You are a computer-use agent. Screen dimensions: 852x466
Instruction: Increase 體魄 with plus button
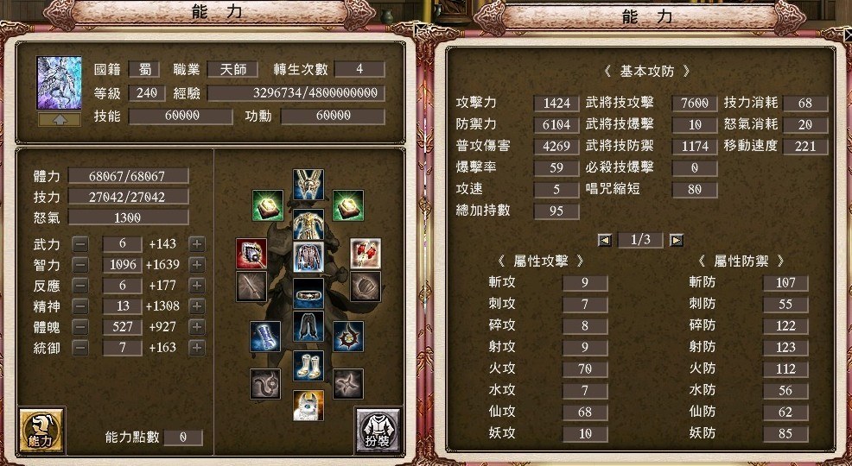[197, 327]
